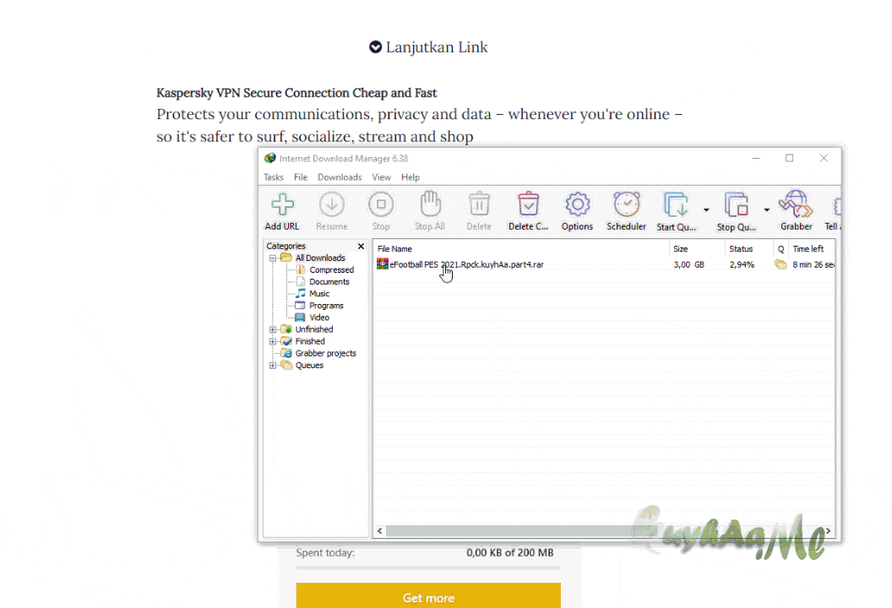Select the Video category
Screen dimensions: 892x608
[x=312, y=318]
